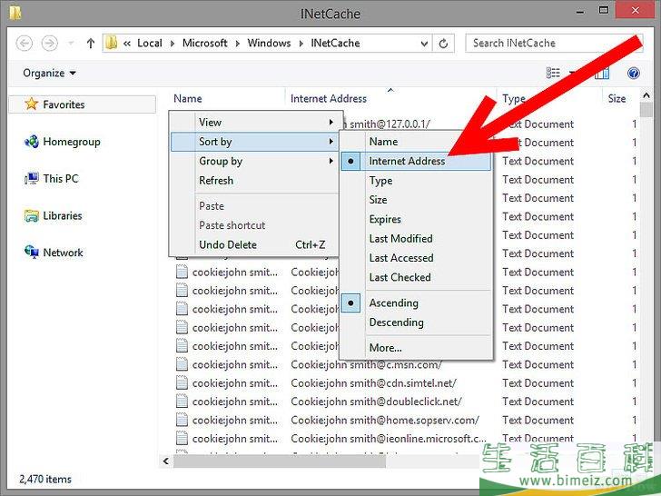Click the folder icon in address bar

(112, 43)
